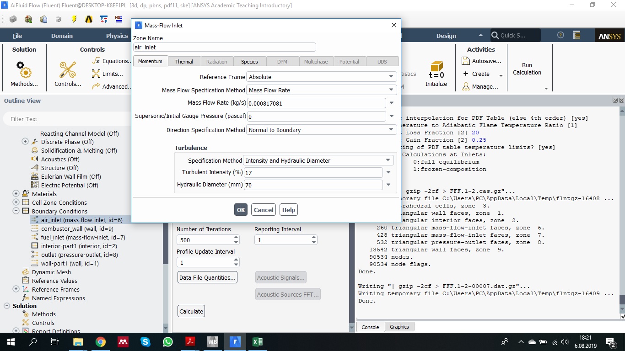Open Data File Quantities dialog
Viewport: 625px width, 351px height.
click(x=208, y=277)
